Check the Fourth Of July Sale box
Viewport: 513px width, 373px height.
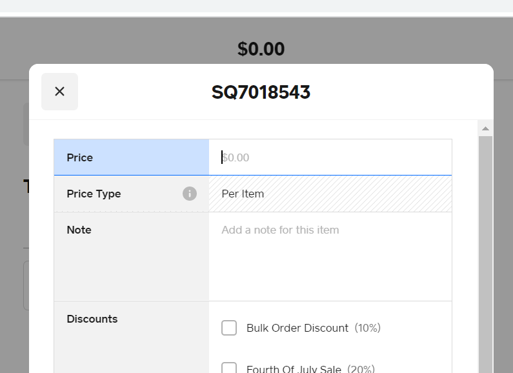coord(229,369)
